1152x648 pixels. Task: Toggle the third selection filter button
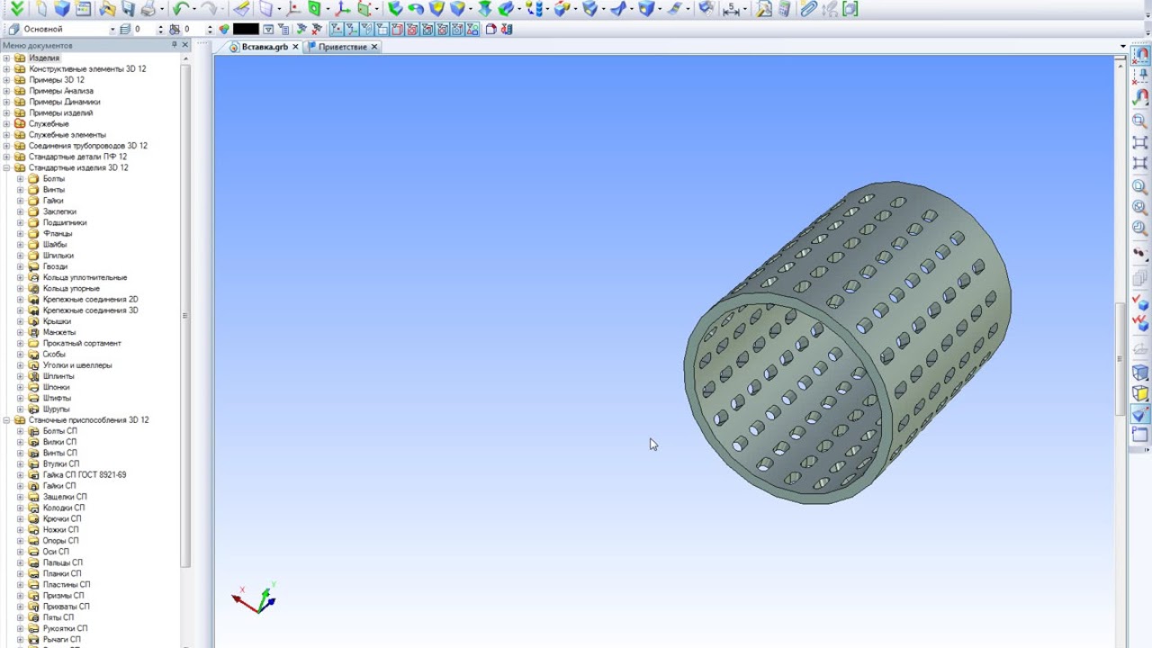pyautogui.click(x=366, y=29)
